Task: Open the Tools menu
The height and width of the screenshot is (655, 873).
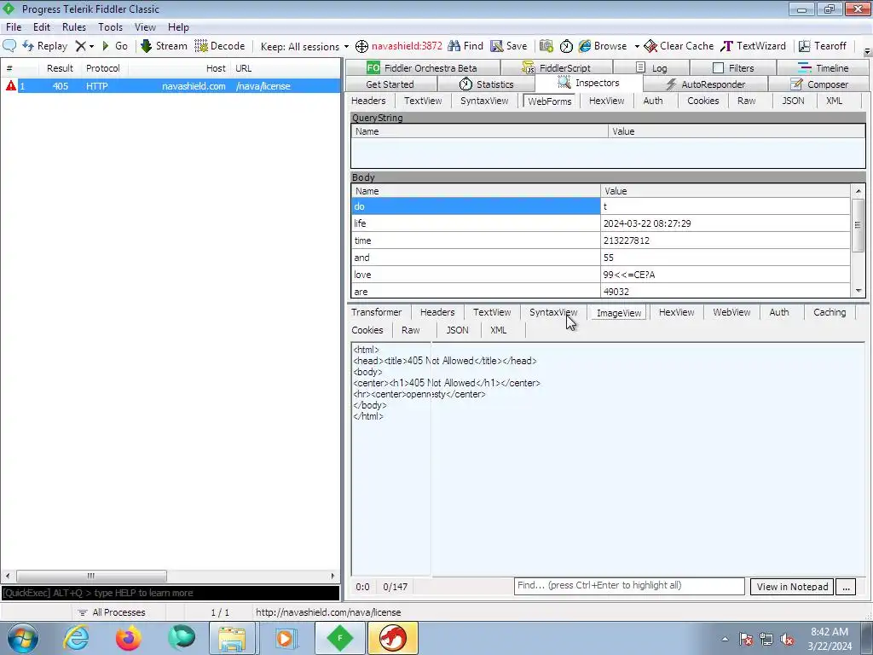Action: coord(110,26)
